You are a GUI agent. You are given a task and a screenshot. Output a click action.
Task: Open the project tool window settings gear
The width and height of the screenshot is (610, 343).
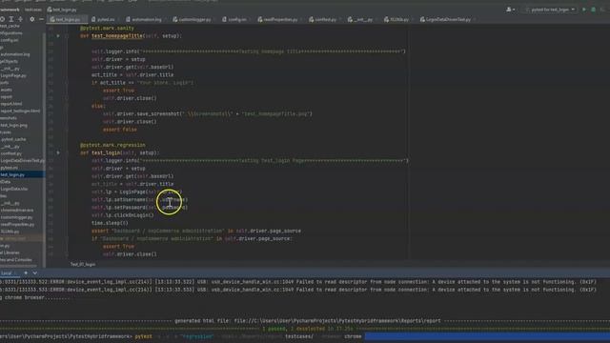31,19
